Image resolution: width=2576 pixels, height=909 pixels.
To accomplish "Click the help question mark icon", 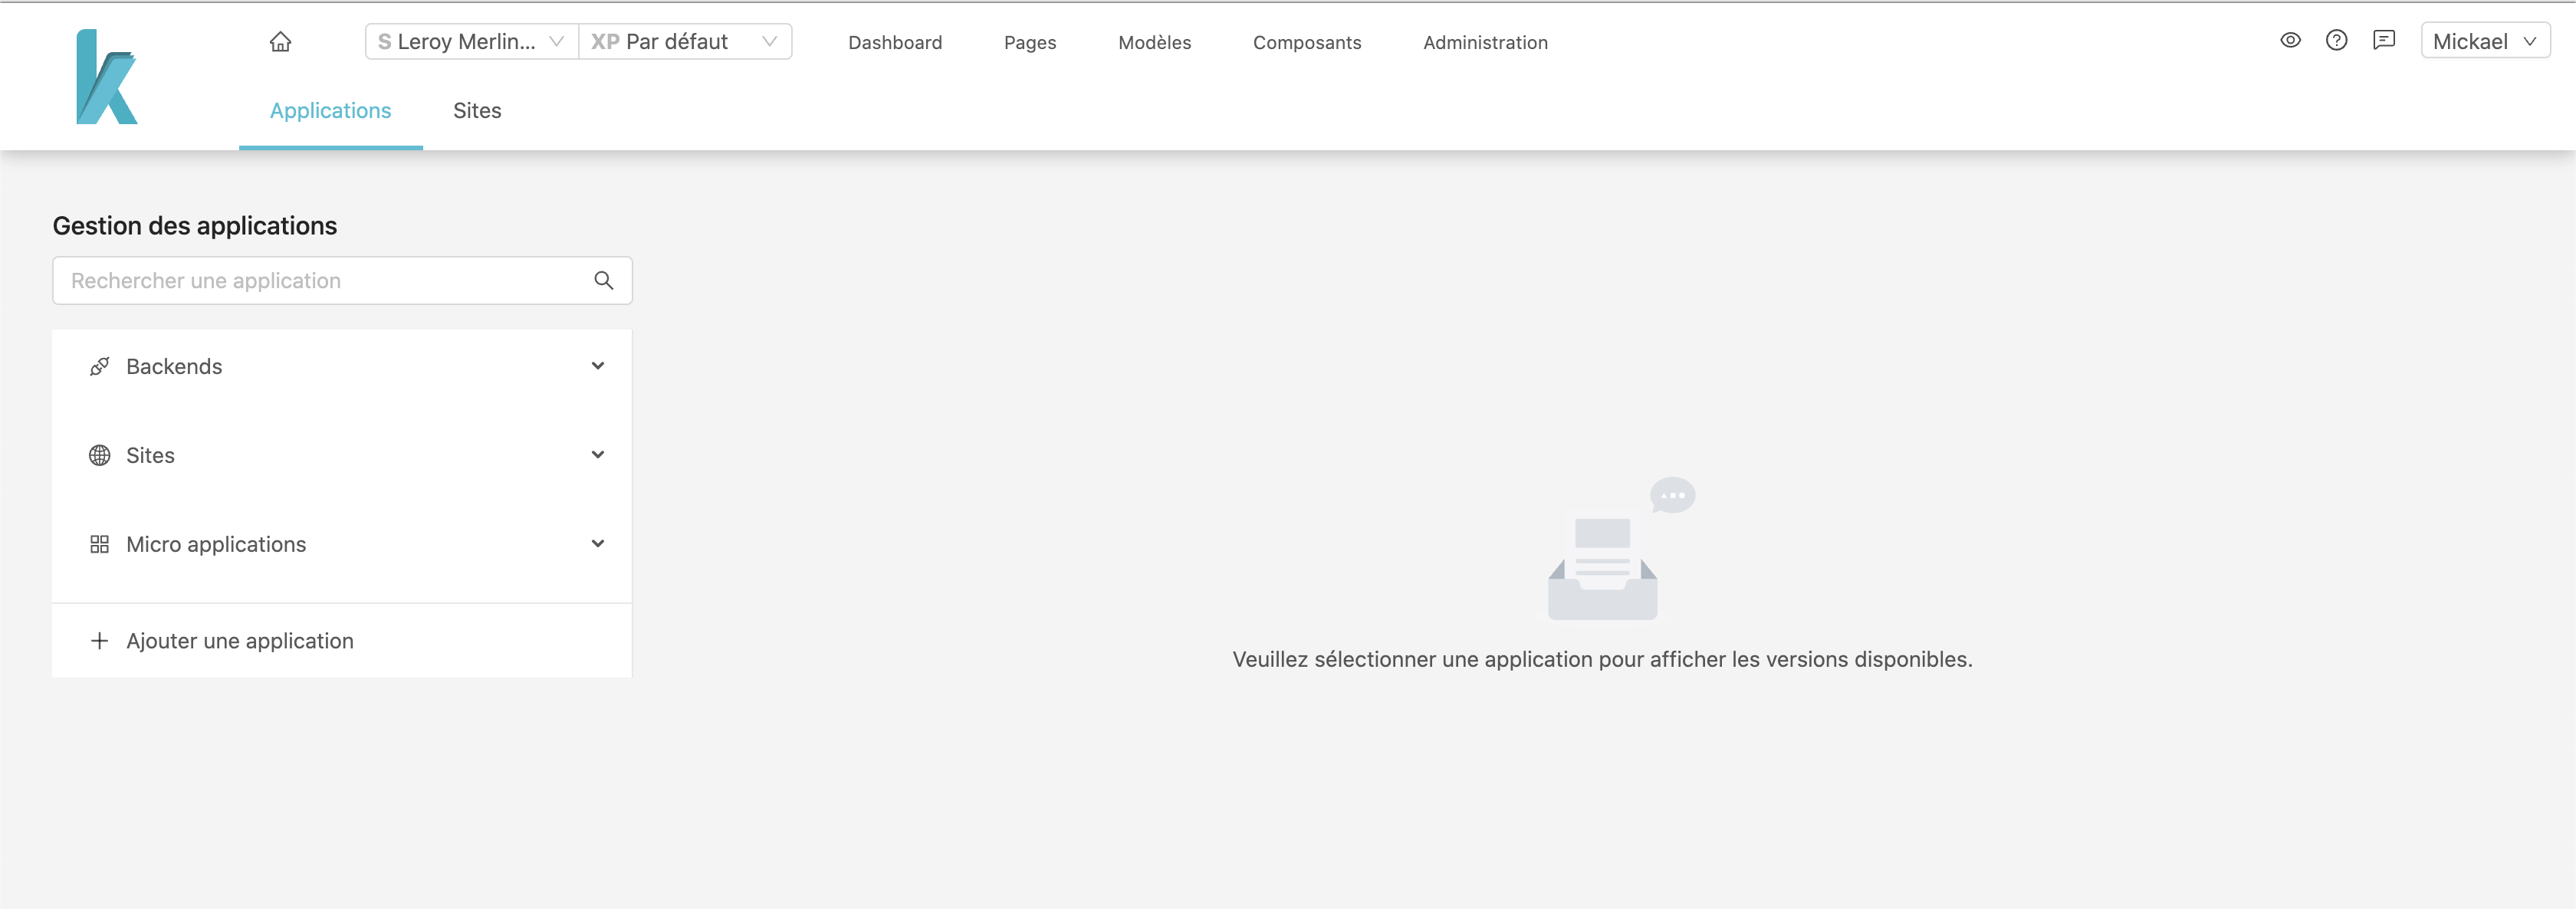I will (2336, 41).
